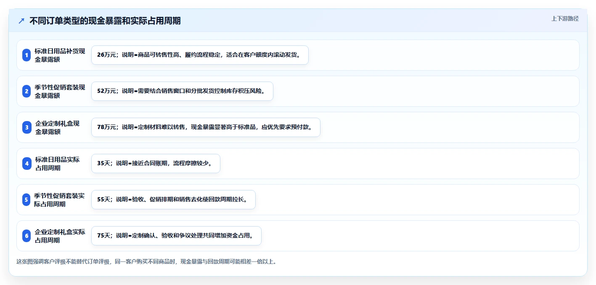The width and height of the screenshot is (596, 285).
Task: Select the 标准日用品实际占用周期 label
Action: point(57,164)
